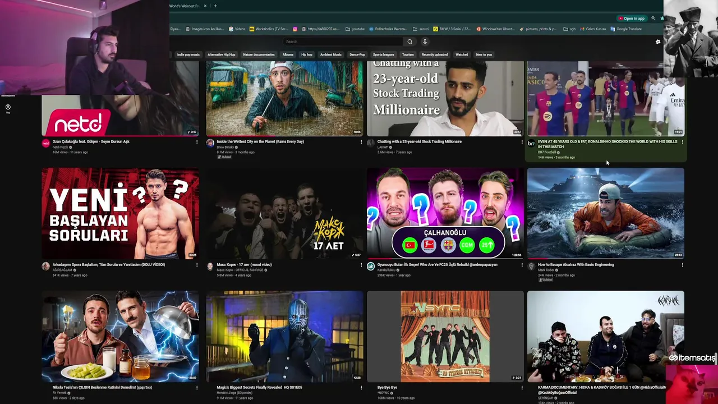
Task: Open netd müzik channel avatar
Action: (x=46, y=144)
